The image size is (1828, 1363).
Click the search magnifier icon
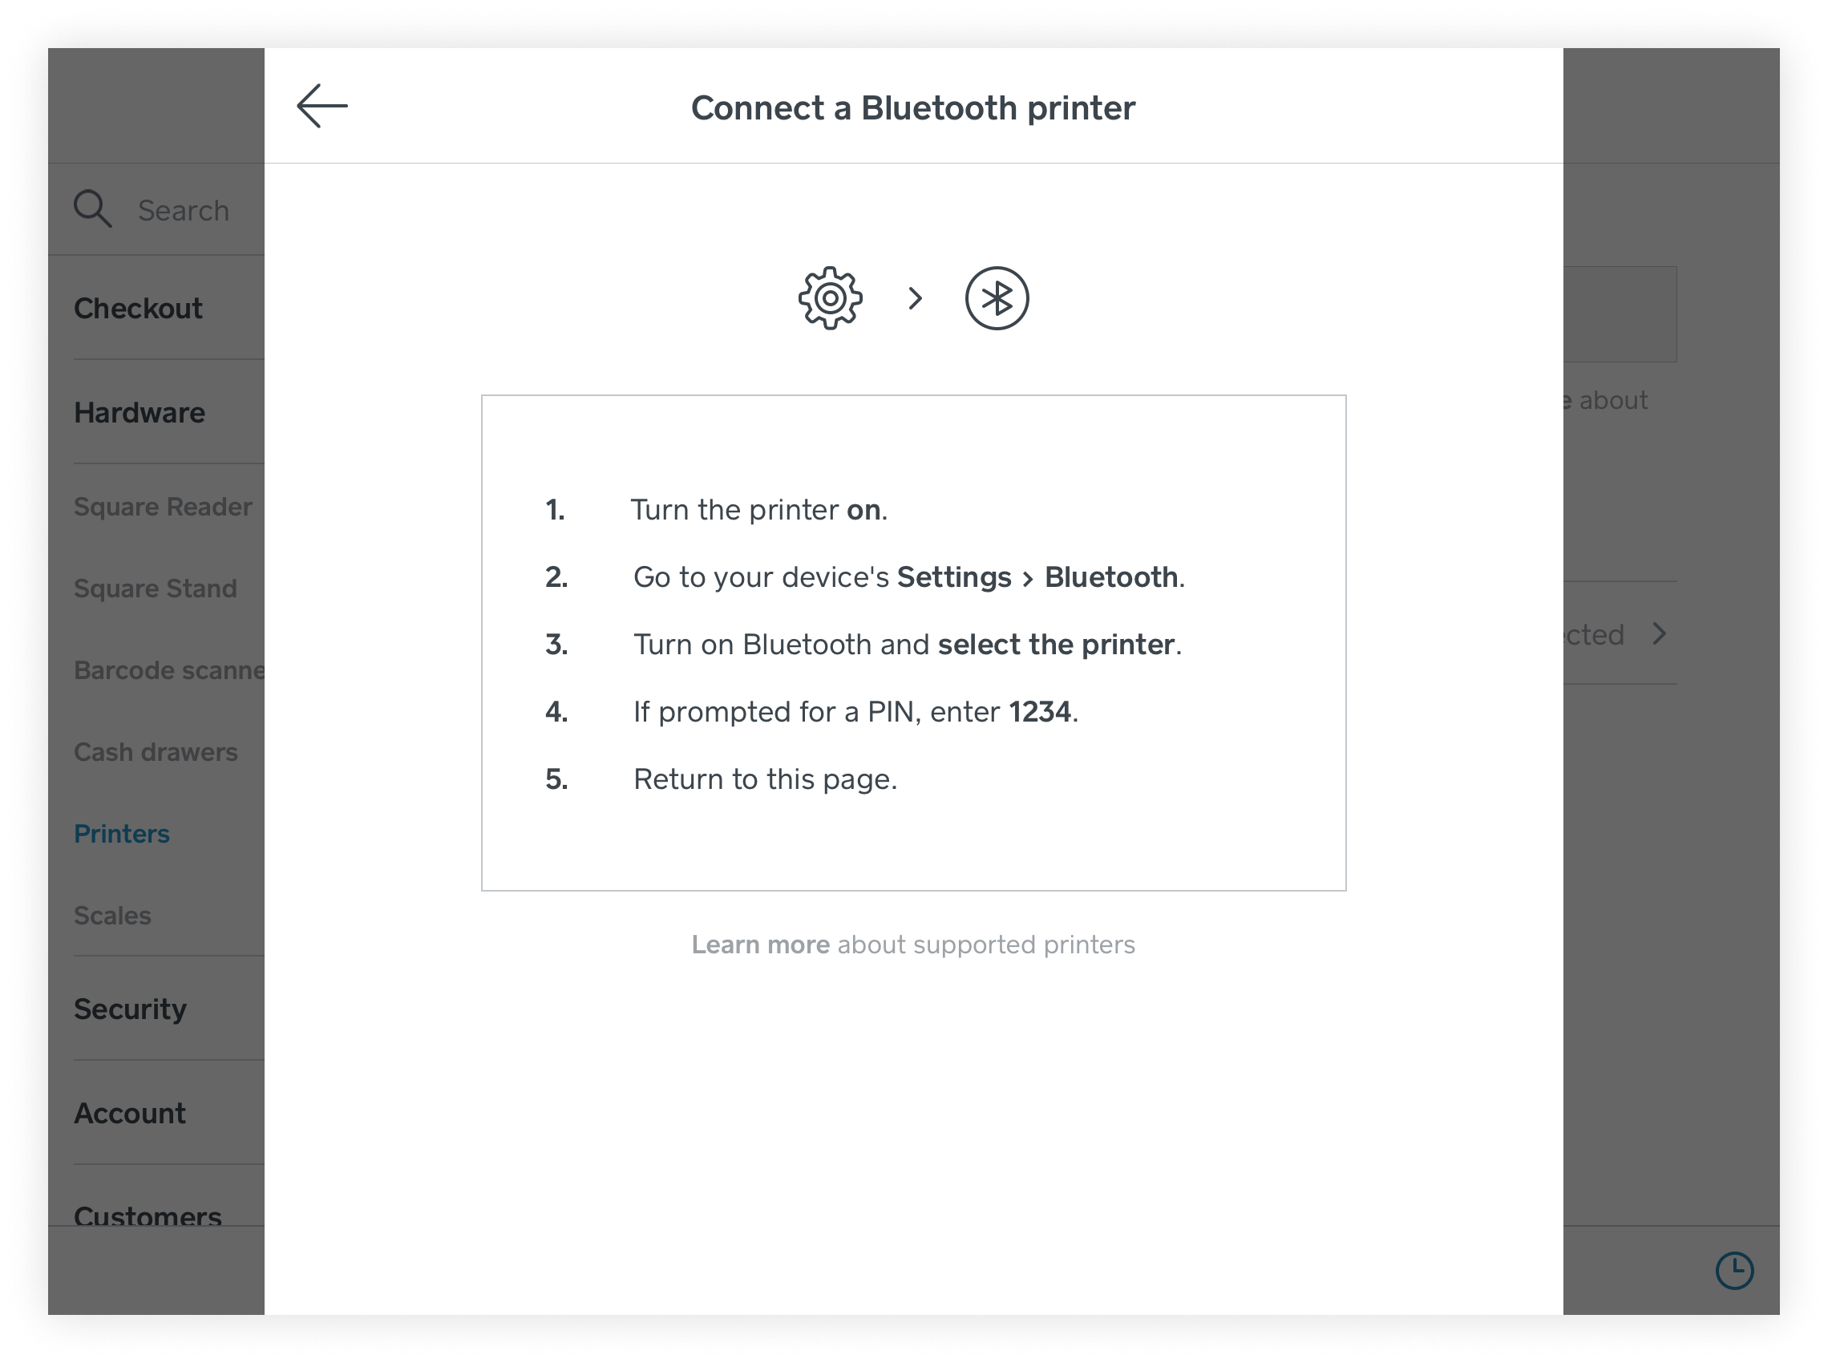[x=90, y=210]
